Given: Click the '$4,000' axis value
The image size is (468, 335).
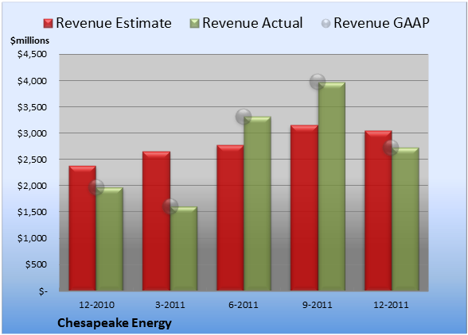Looking at the screenshot, I should tap(32, 81).
